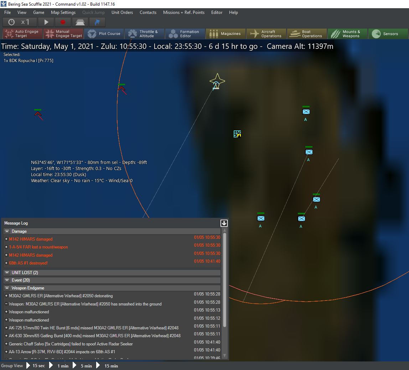Open the Unit Orders menu

[122, 12]
